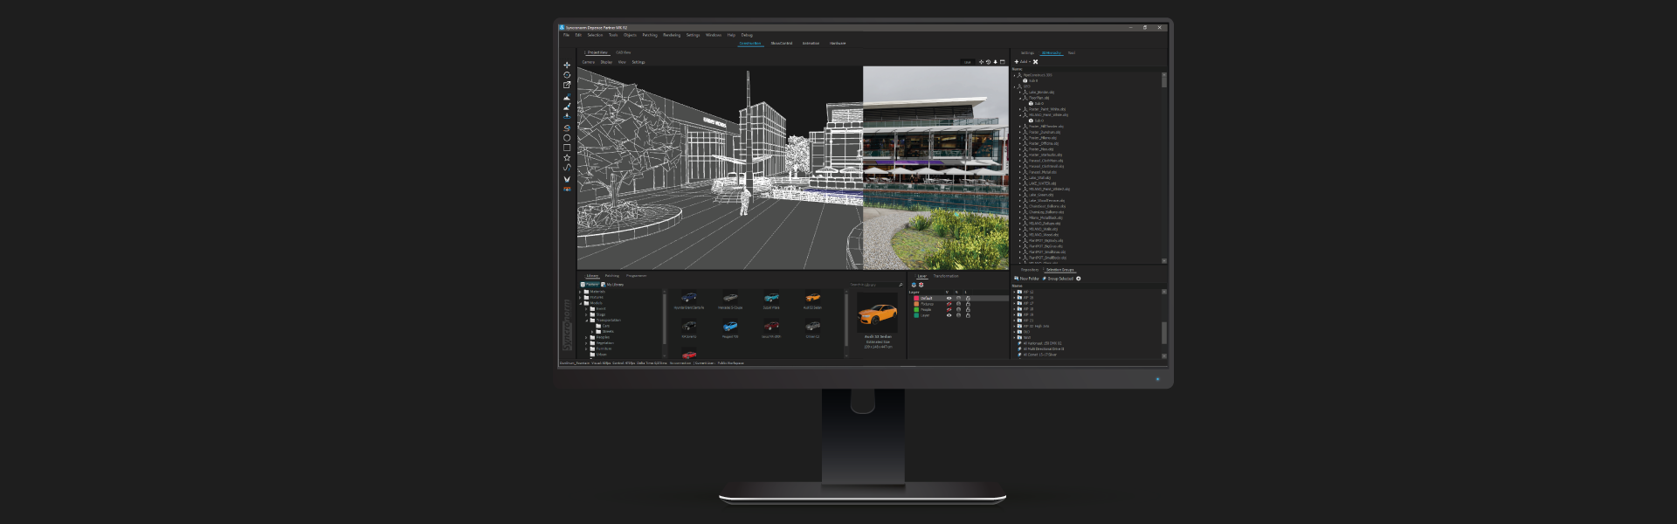
Task: Select the paint brush tool
Action: click(x=567, y=107)
